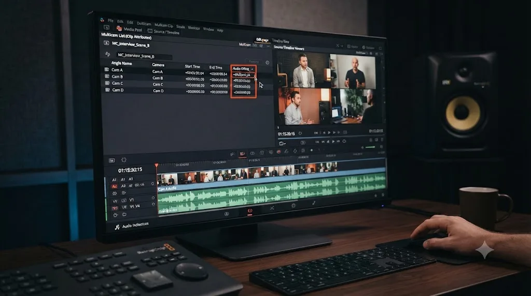Toggle the red A2 track button
The width and height of the screenshot is (531, 296).
coord(114,186)
